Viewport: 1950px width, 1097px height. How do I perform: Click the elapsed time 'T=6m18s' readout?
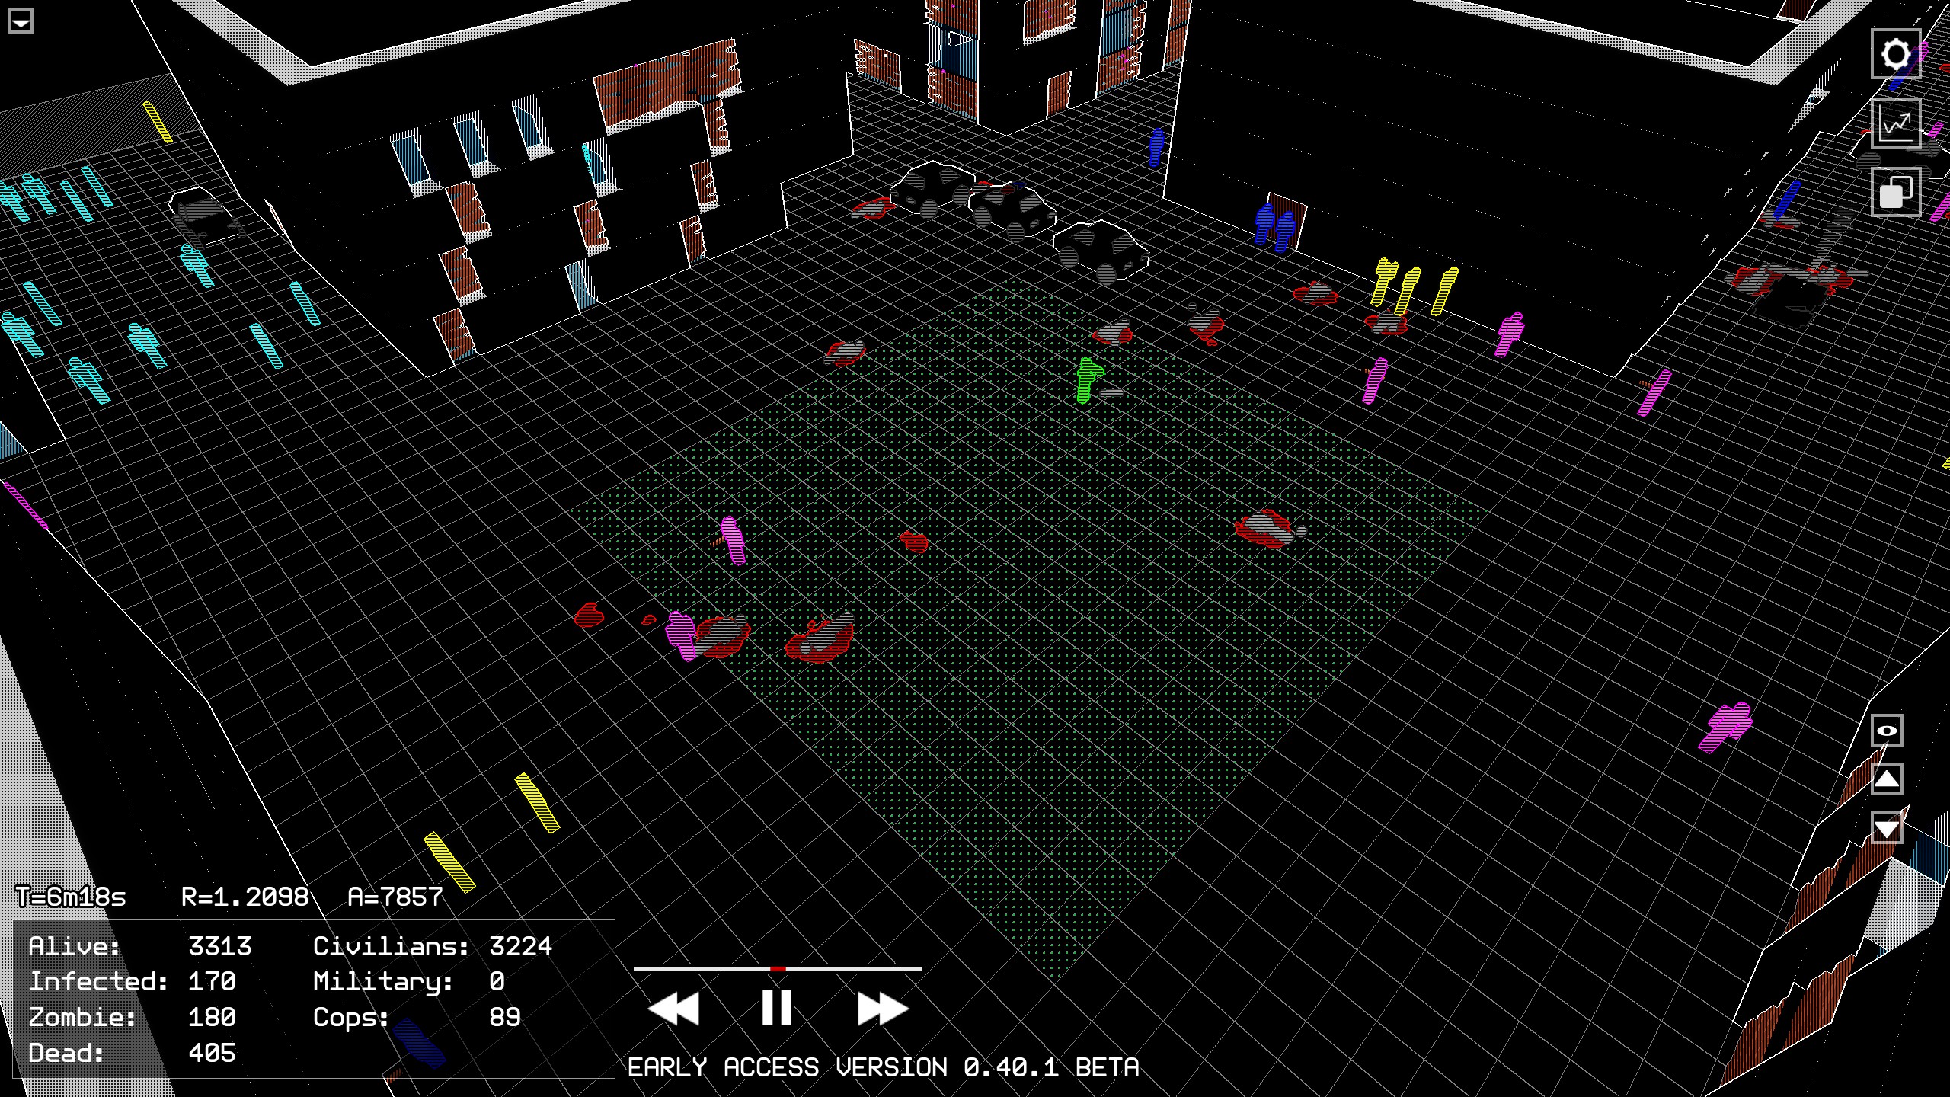coord(72,897)
